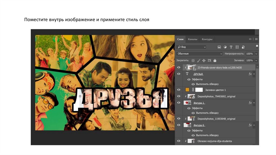Click the lock position move icon
This screenshot has height=155, width=276.
coord(204,60)
